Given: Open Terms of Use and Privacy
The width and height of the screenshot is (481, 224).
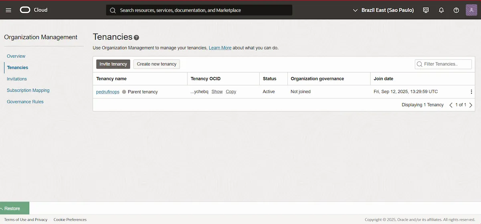Looking at the screenshot, I should pos(26,220).
